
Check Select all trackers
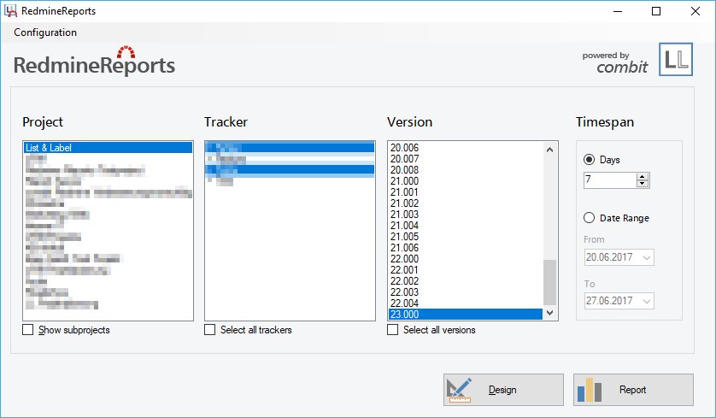click(209, 330)
